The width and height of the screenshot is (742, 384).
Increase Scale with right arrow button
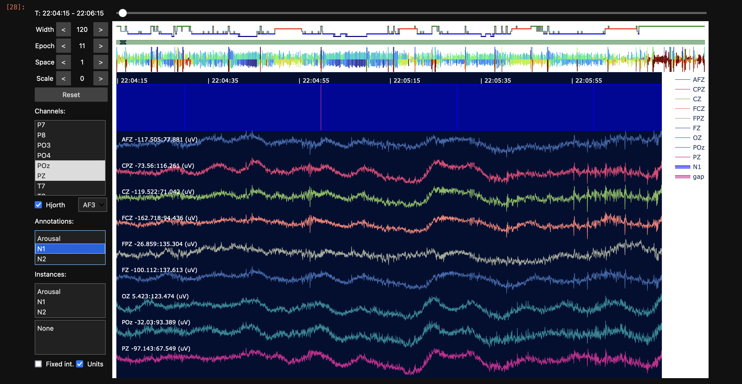[x=101, y=79]
